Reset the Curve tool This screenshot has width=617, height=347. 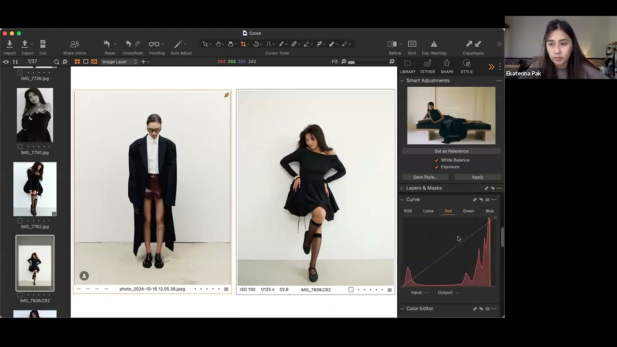click(481, 200)
